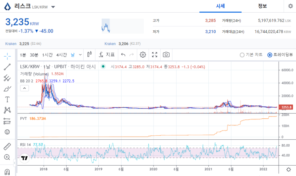
Task: Click the 고가 3,285 value
Action: click(210, 21)
